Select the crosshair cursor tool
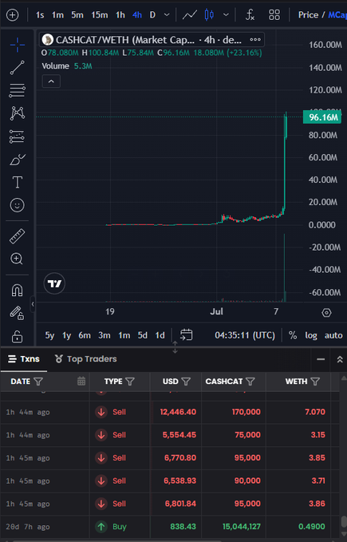 click(x=17, y=45)
